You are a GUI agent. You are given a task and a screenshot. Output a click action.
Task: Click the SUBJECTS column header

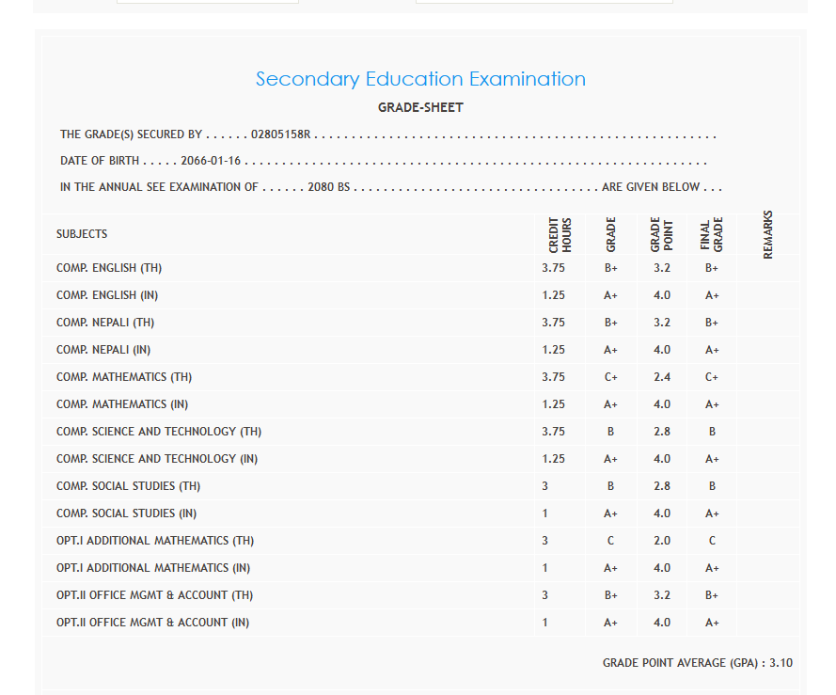pyautogui.click(x=82, y=234)
